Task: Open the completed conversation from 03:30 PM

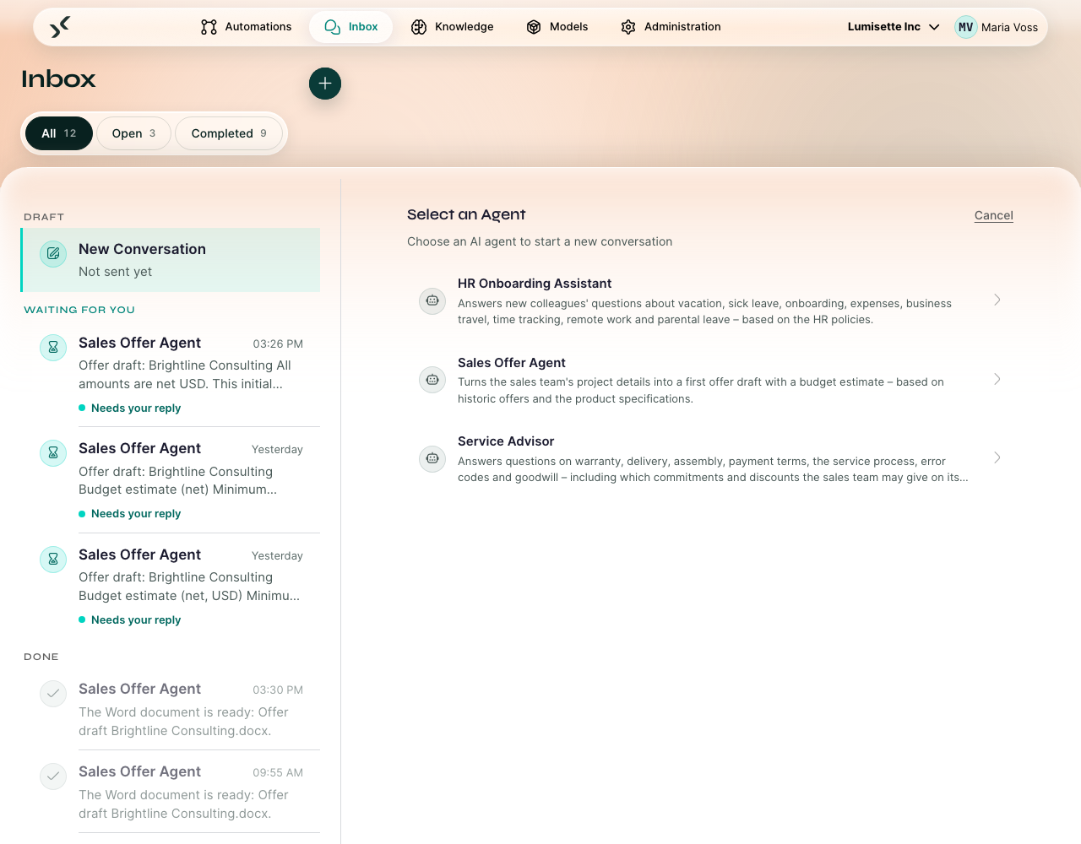Action: (171, 710)
